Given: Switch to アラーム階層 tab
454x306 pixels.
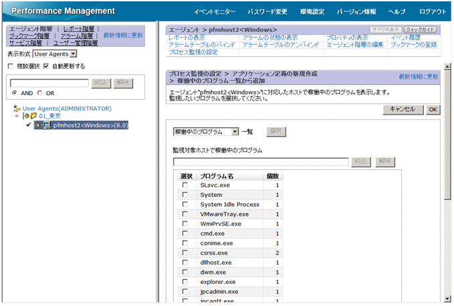Looking at the screenshot, I should (77, 36).
